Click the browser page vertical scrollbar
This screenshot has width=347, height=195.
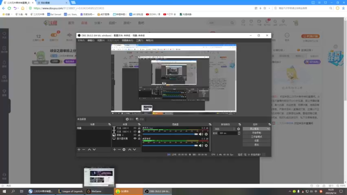pos(345,60)
